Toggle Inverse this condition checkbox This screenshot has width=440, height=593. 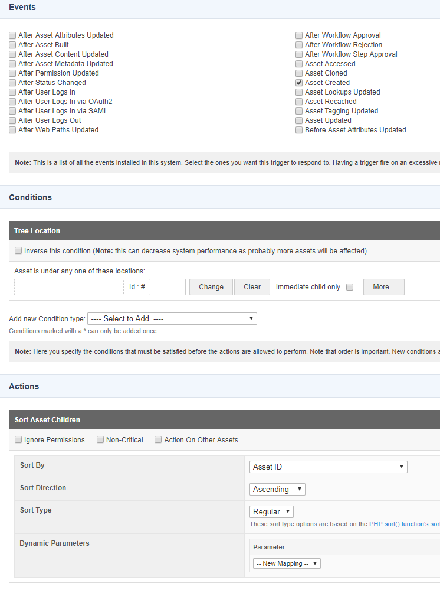[18, 251]
